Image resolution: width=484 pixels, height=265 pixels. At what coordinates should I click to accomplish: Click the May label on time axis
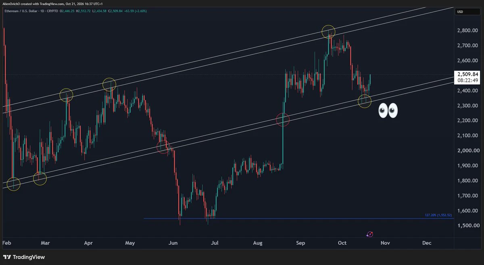point(130,243)
